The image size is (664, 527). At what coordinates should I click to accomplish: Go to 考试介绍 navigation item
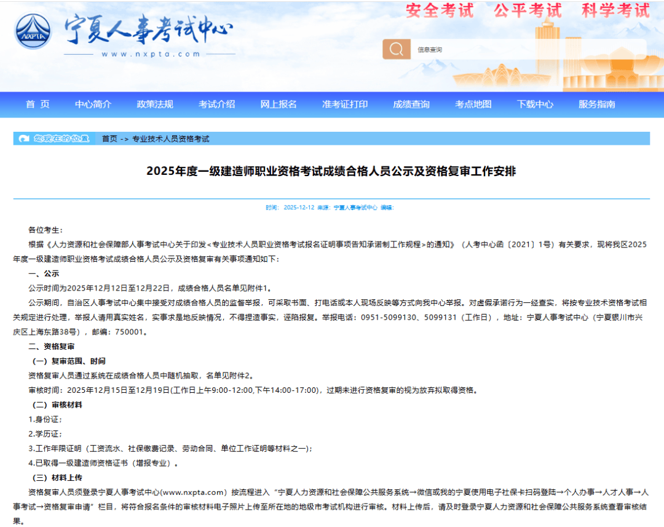[216, 104]
